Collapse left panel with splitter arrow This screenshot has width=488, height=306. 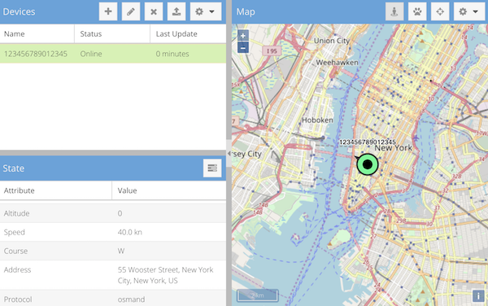click(x=229, y=153)
